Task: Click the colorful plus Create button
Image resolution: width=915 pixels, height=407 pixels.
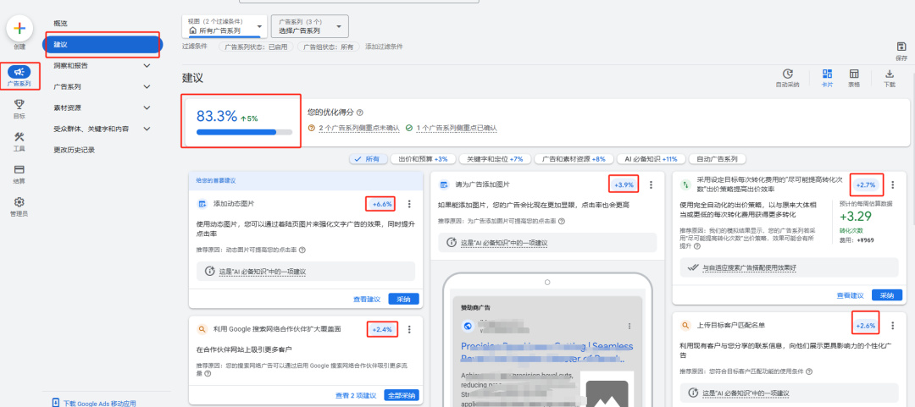Action: [x=19, y=29]
